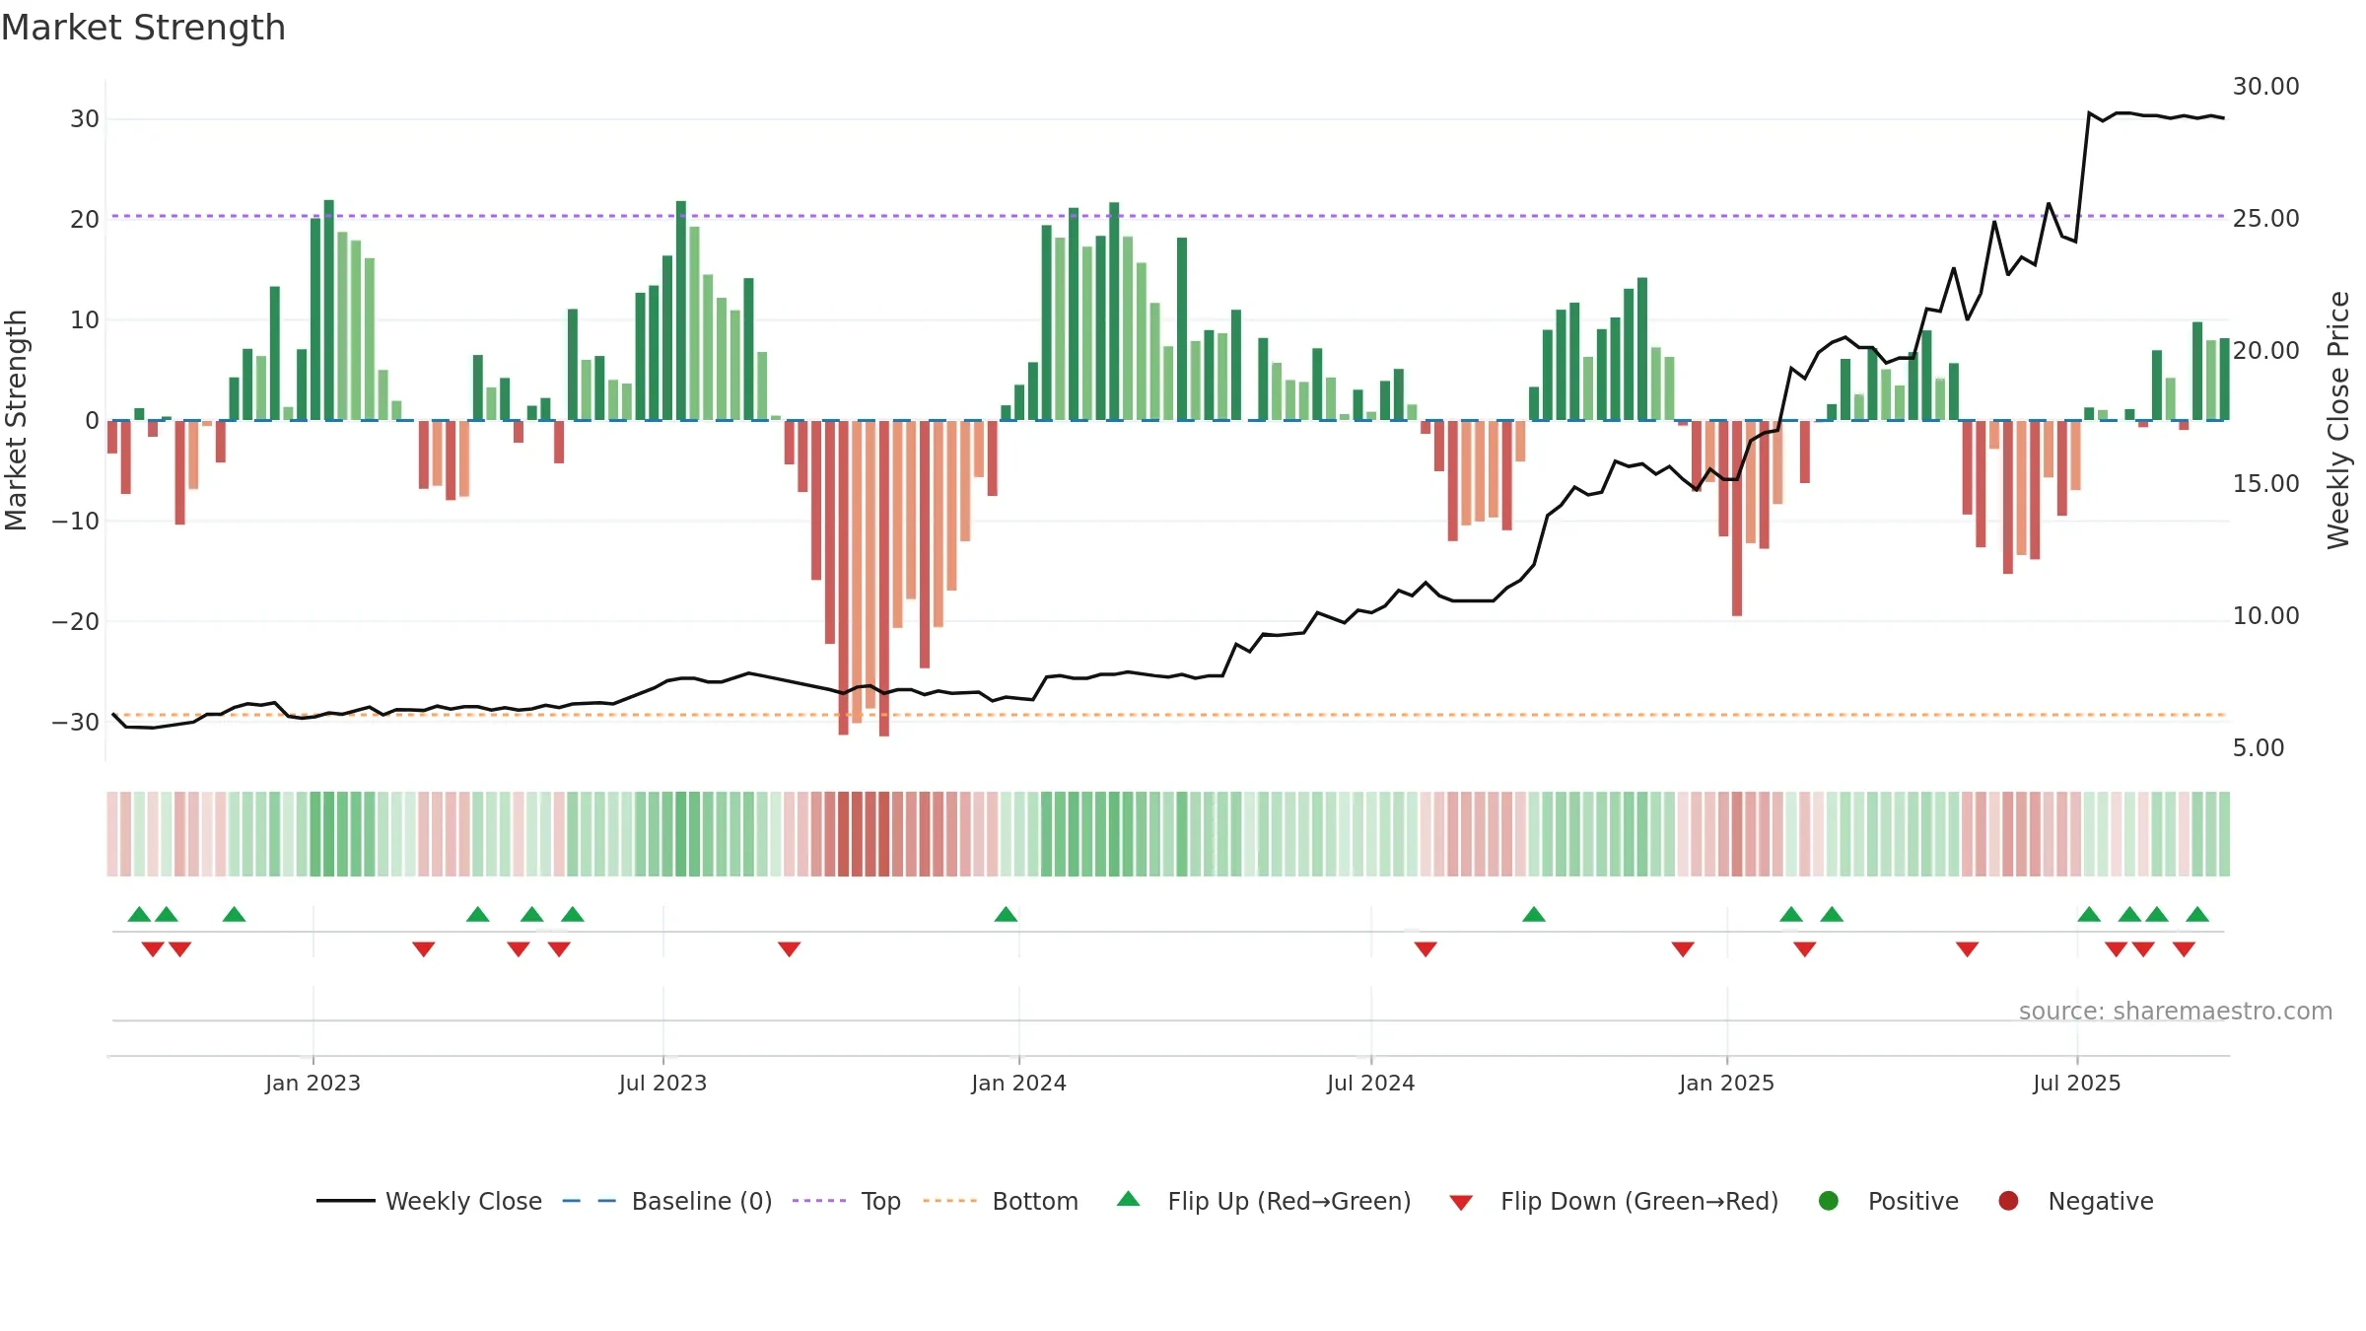Click the 5.00 right price axis tick
Viewport: 2366px width, 1331px height.
point(2258,748)
